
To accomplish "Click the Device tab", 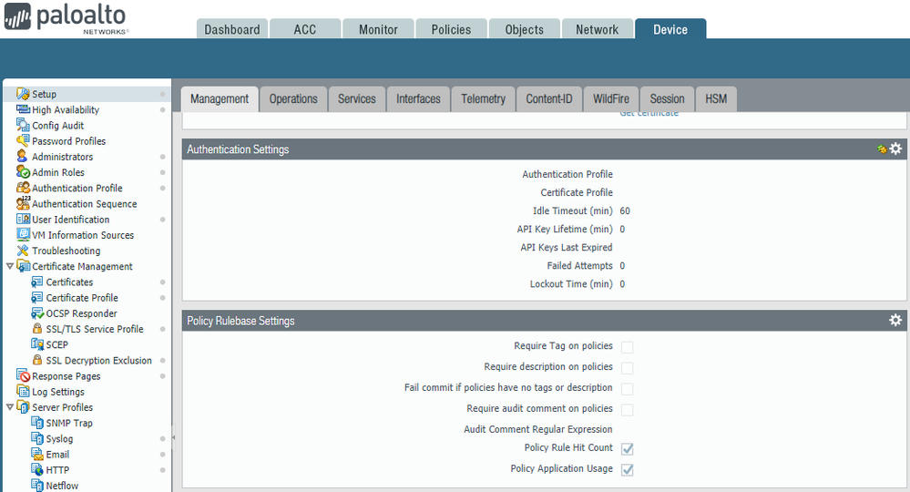I will 670,29.
